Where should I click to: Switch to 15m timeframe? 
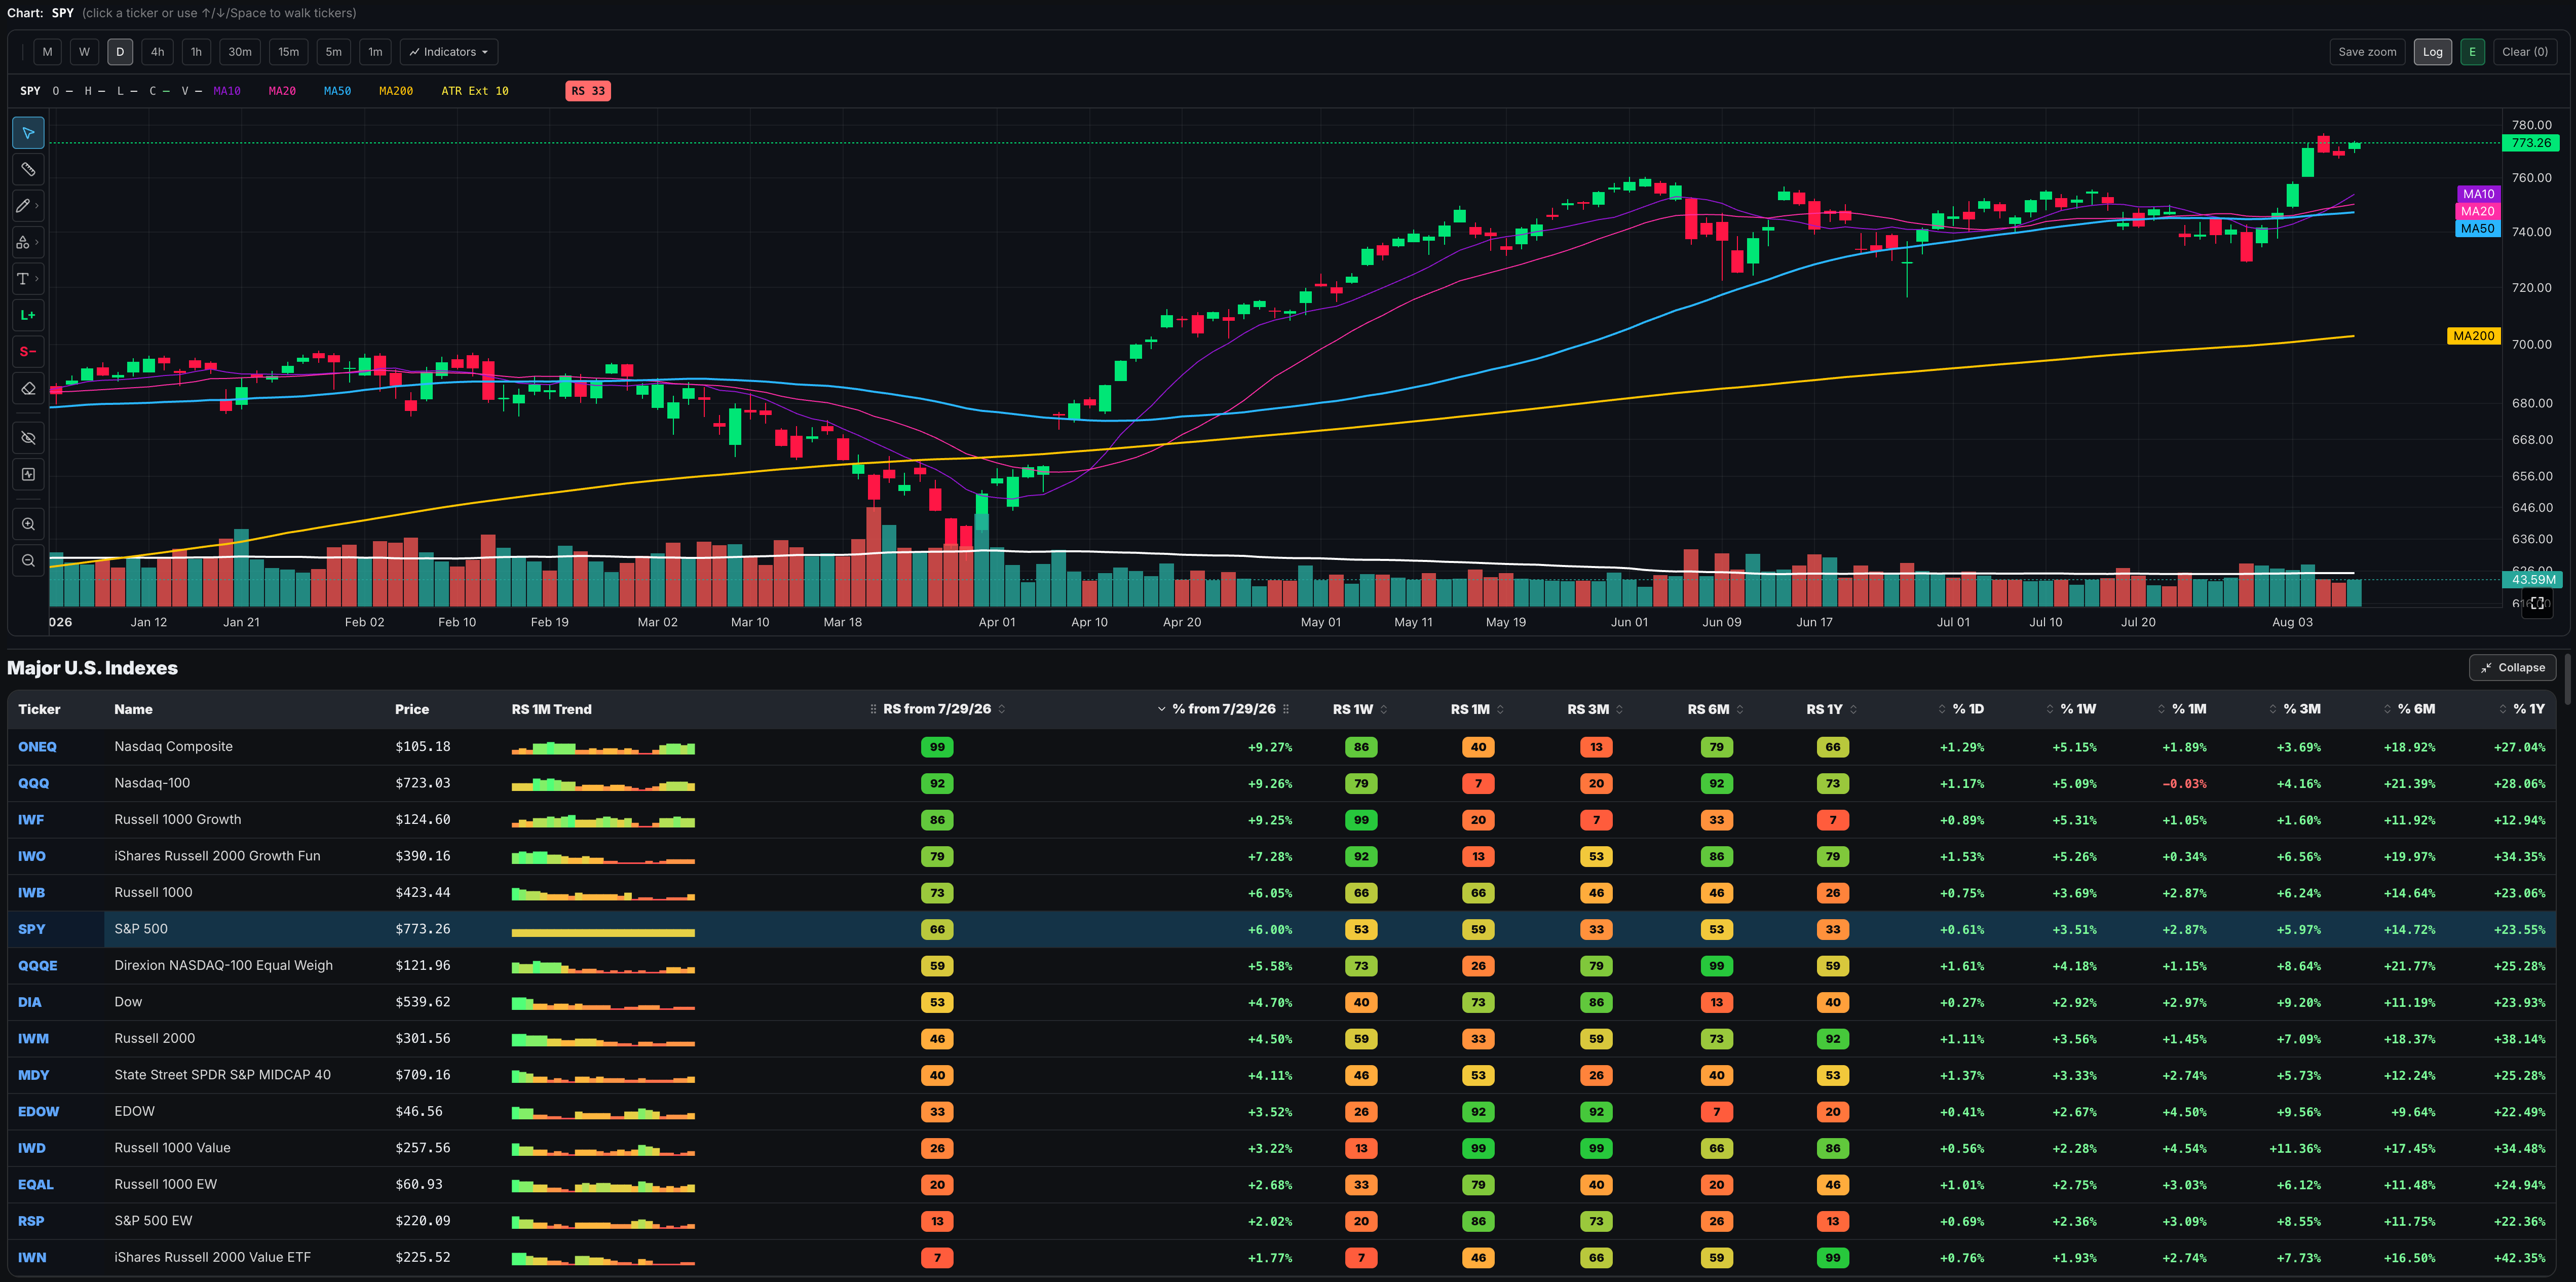pos(289,52)
